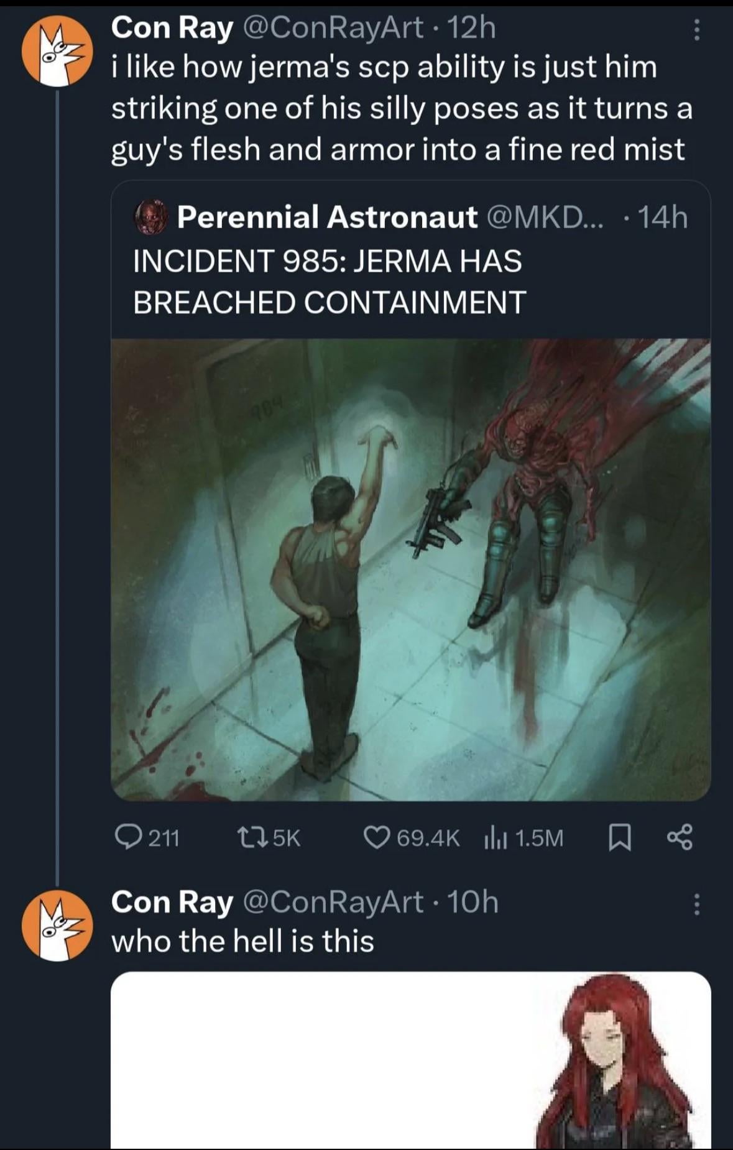The image size is (733, 1150).
Task: Tap Perennial Astronaut's small profile picture
Action: (x=151, y=218)
